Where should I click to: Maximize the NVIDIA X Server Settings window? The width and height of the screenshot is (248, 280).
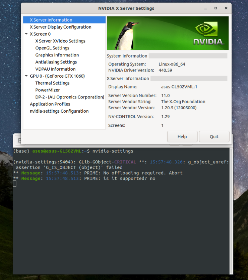click(216, 8)
